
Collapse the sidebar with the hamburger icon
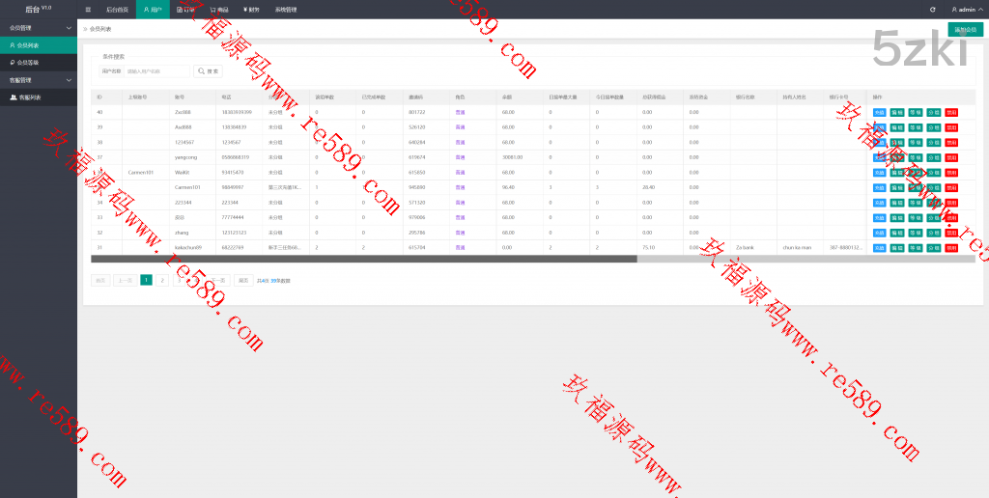click(88, 9)
